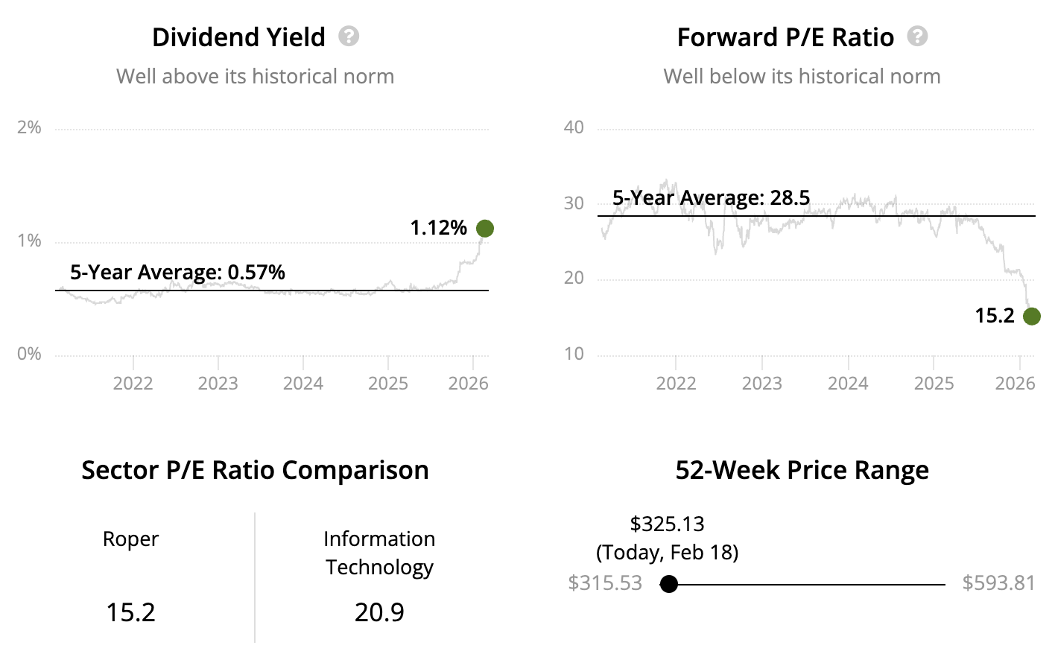Click the Roper company label
Viewport: 1055px width, 657px height.
[x=130, y=539]
